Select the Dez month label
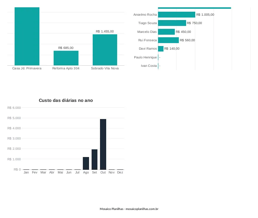Viewport: 258px width, 218px height. 120,172
